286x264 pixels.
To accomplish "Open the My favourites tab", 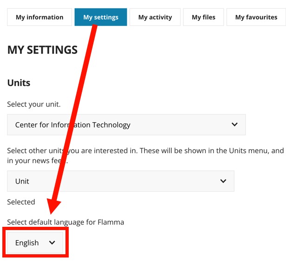I will pyautogui.click(x=256, y=17).
